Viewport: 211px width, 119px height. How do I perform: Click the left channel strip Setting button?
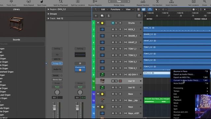click(x=57, y=49)
